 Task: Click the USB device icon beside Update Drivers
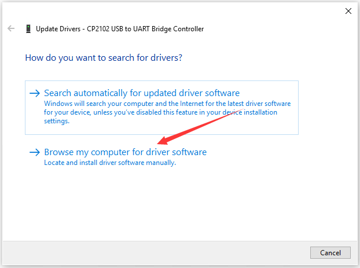pos(28,28)
